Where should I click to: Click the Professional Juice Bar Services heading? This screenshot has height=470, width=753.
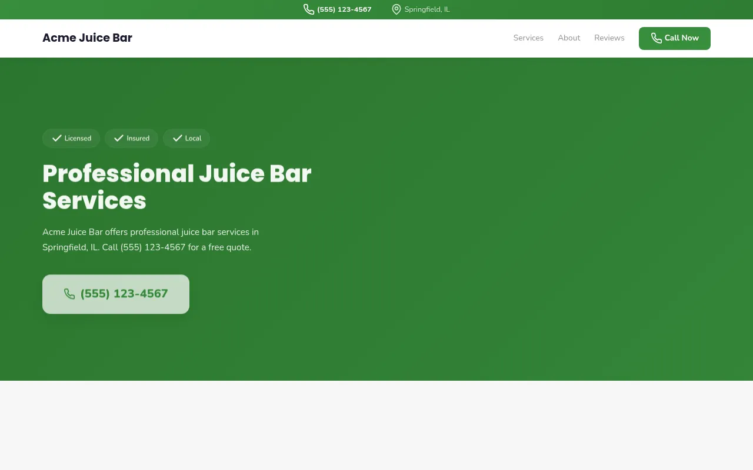[x=176, y=187]
